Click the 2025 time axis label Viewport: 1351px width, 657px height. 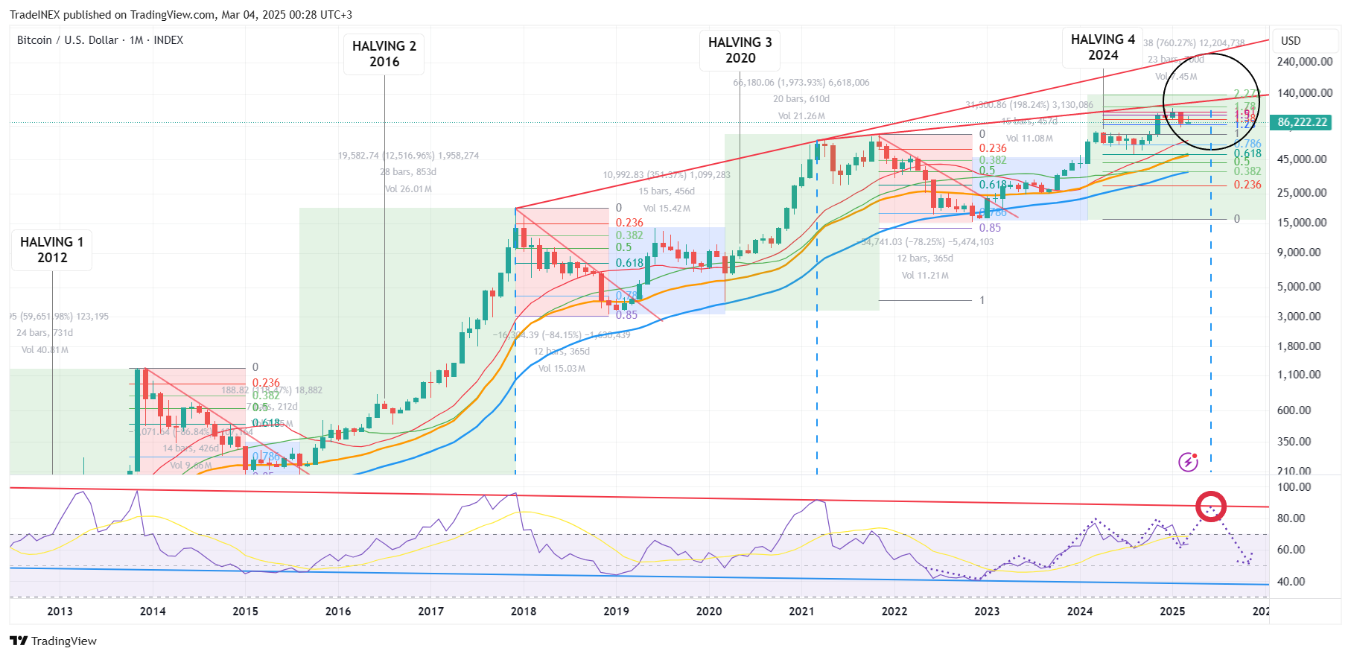coord(1172,612)
